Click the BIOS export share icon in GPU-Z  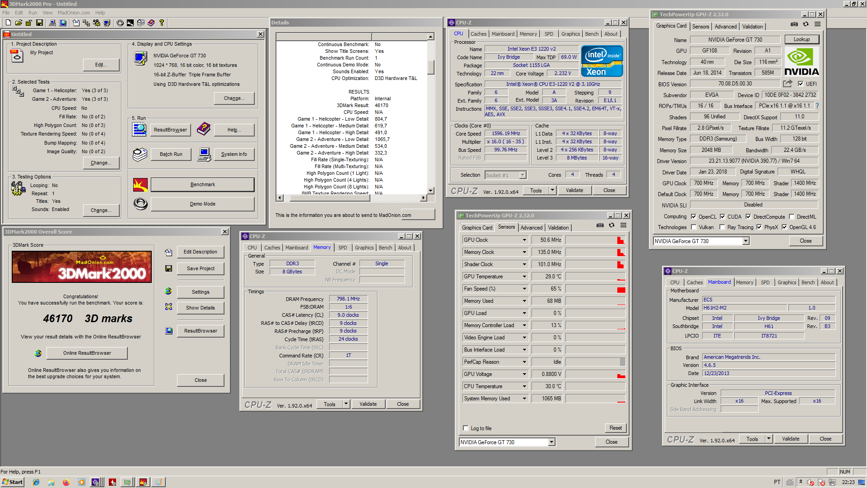coord(788,84)
